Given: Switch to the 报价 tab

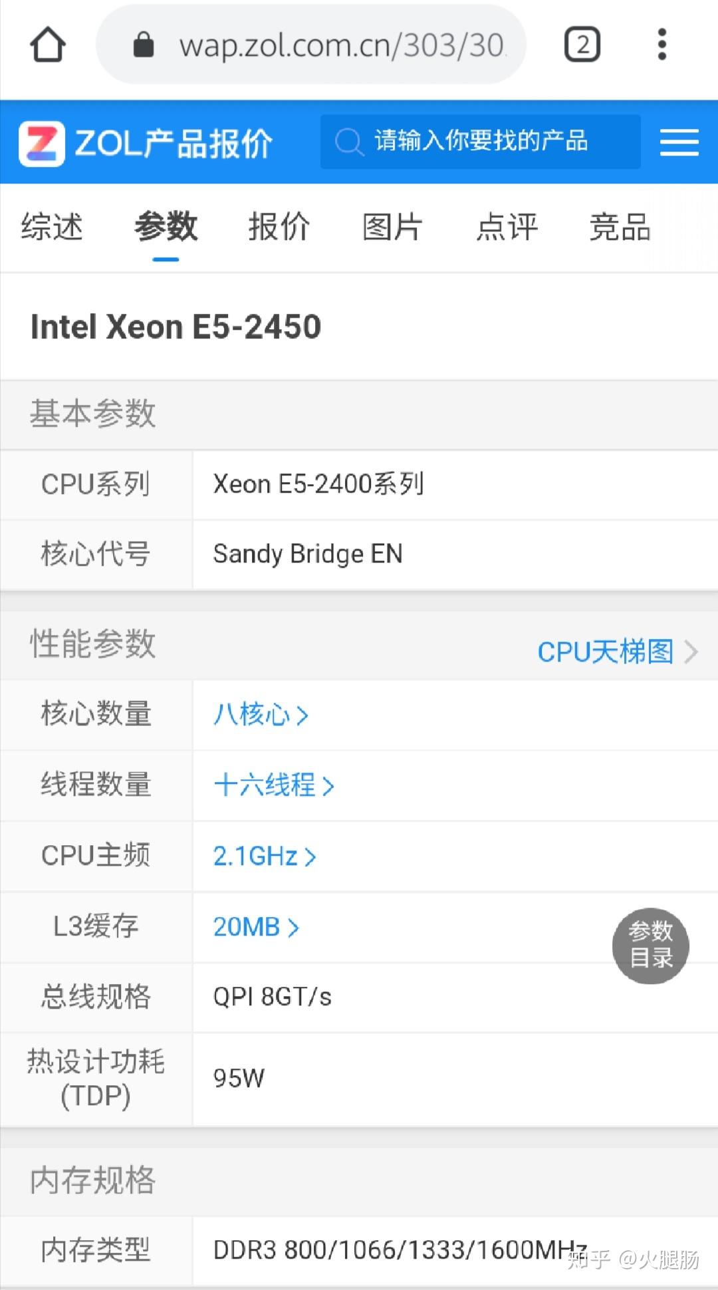Looking at the screenshot, I should (279, 227).
